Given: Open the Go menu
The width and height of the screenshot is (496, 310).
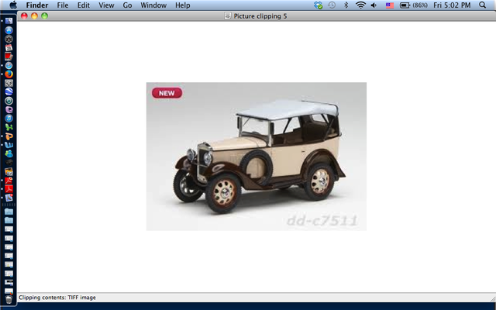Looking at the screenshot, I should click(x=127, y=5).
